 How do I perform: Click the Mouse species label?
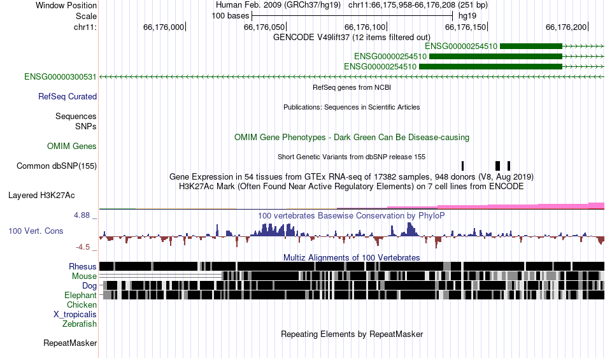tap(84, 276)
